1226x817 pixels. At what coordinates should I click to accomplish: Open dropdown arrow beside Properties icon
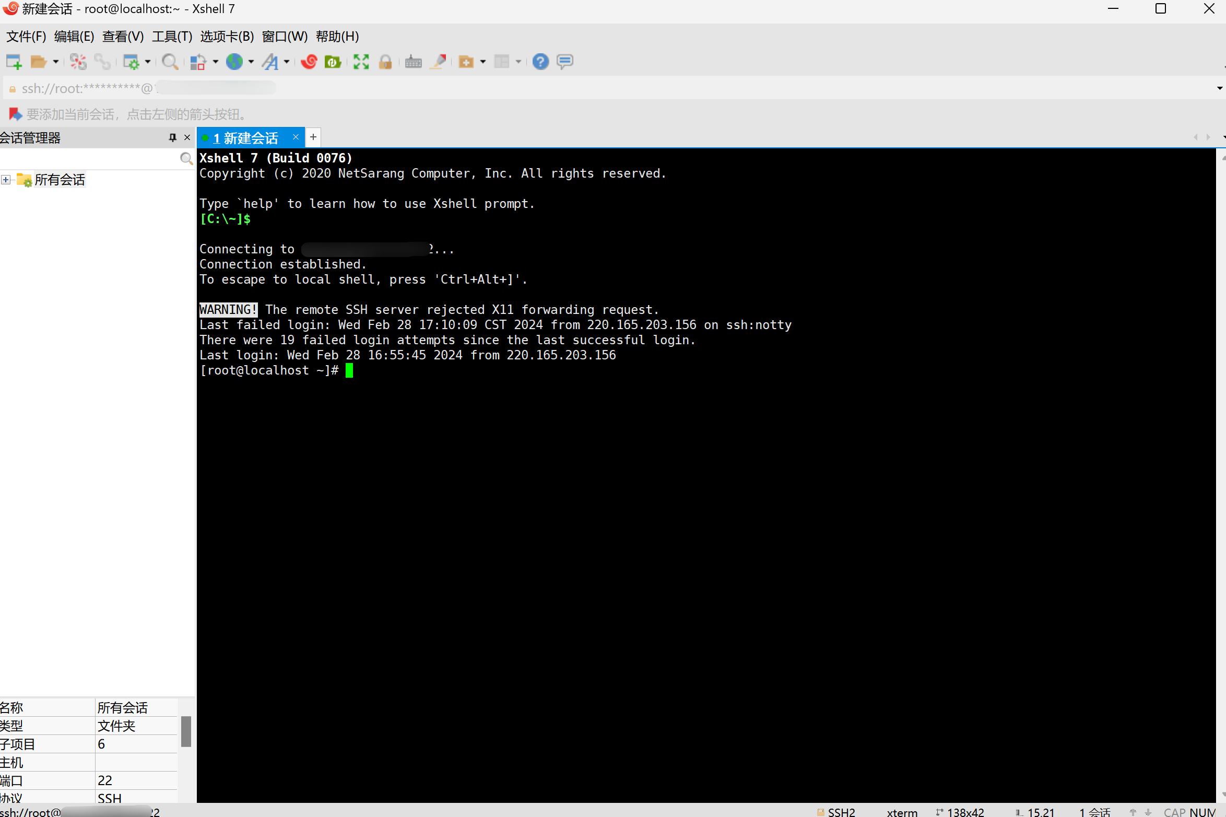coord(148,62)
